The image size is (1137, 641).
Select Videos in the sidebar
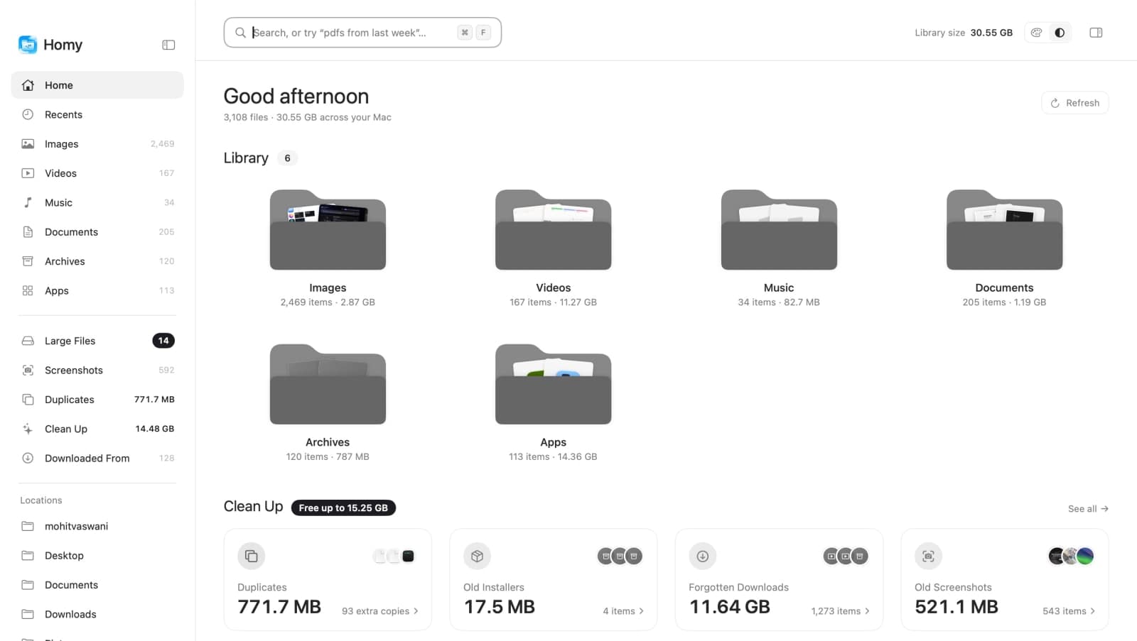coord(97,173)
